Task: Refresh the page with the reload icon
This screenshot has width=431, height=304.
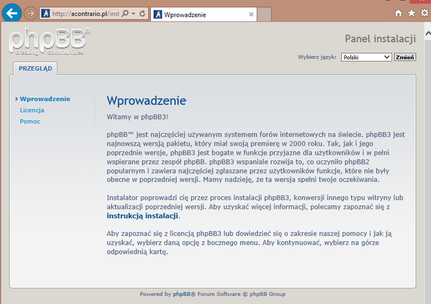Action: tap(141, 14)
